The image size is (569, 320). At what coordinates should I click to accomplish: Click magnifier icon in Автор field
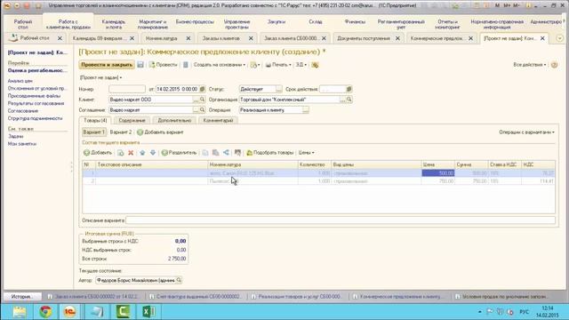(179, 280)
